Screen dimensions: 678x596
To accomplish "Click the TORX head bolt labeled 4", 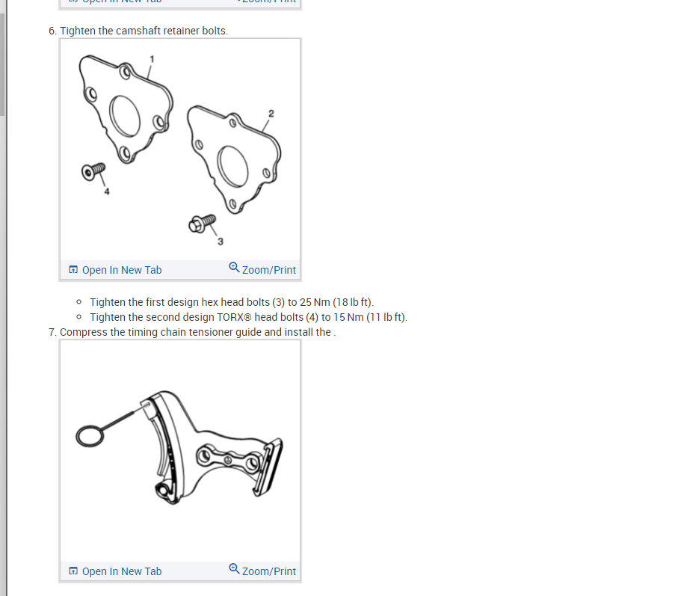I will click(x=93, y=171).
